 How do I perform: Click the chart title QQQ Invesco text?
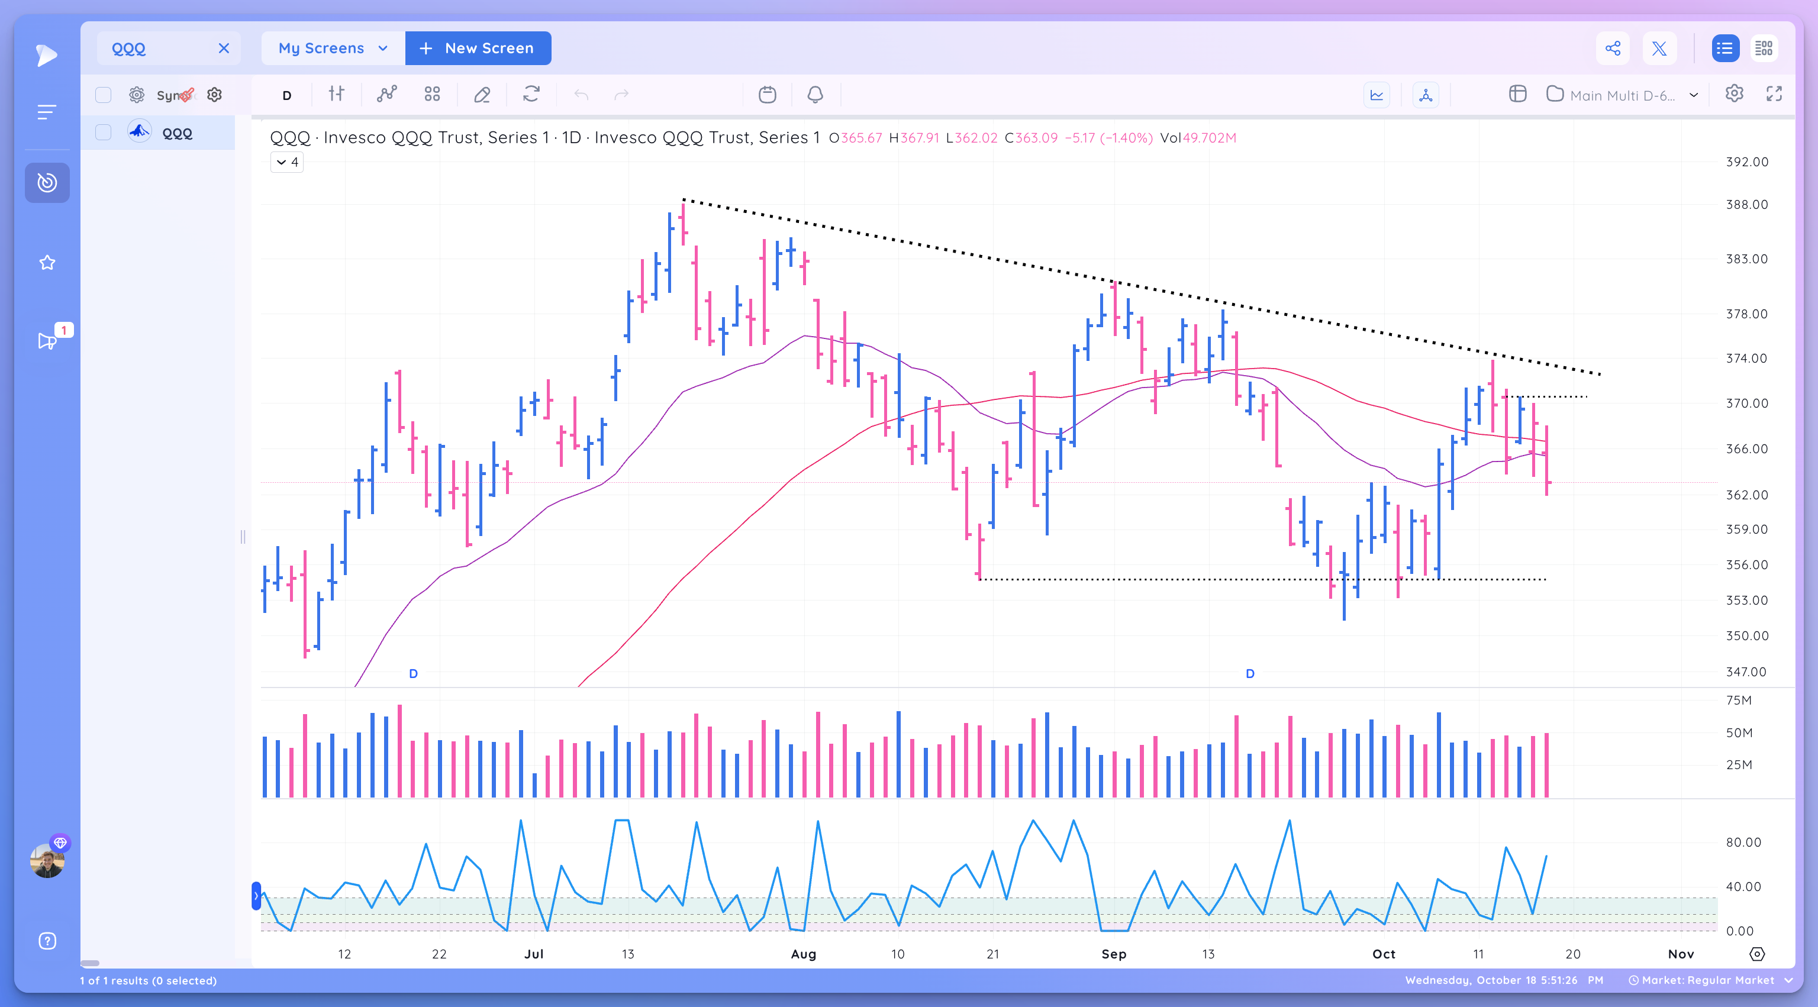point(545,138)
